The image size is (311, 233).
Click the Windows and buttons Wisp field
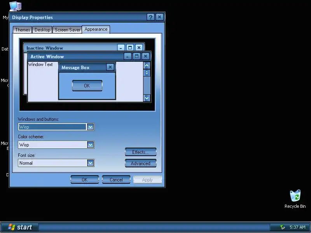point(56,127)
